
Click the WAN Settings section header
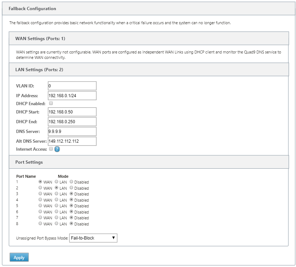(x=149, y=38)
